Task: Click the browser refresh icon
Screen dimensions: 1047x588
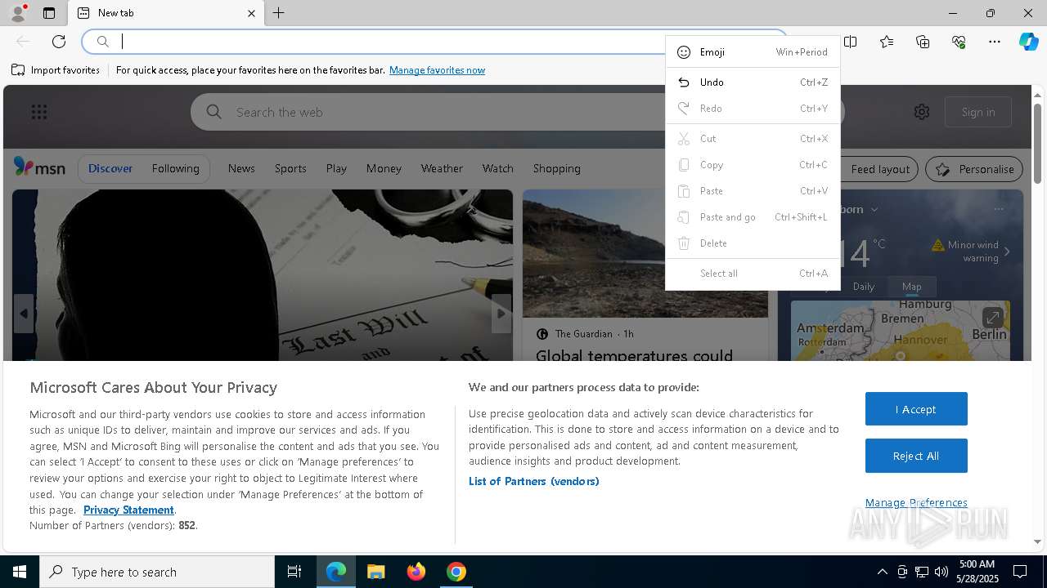Action: tap(59, 42)
